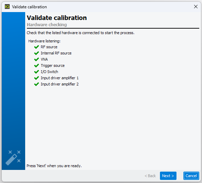The image size is (202, 183).
Task: Select the Trigger source entry
Action: [x=52, y=65]
